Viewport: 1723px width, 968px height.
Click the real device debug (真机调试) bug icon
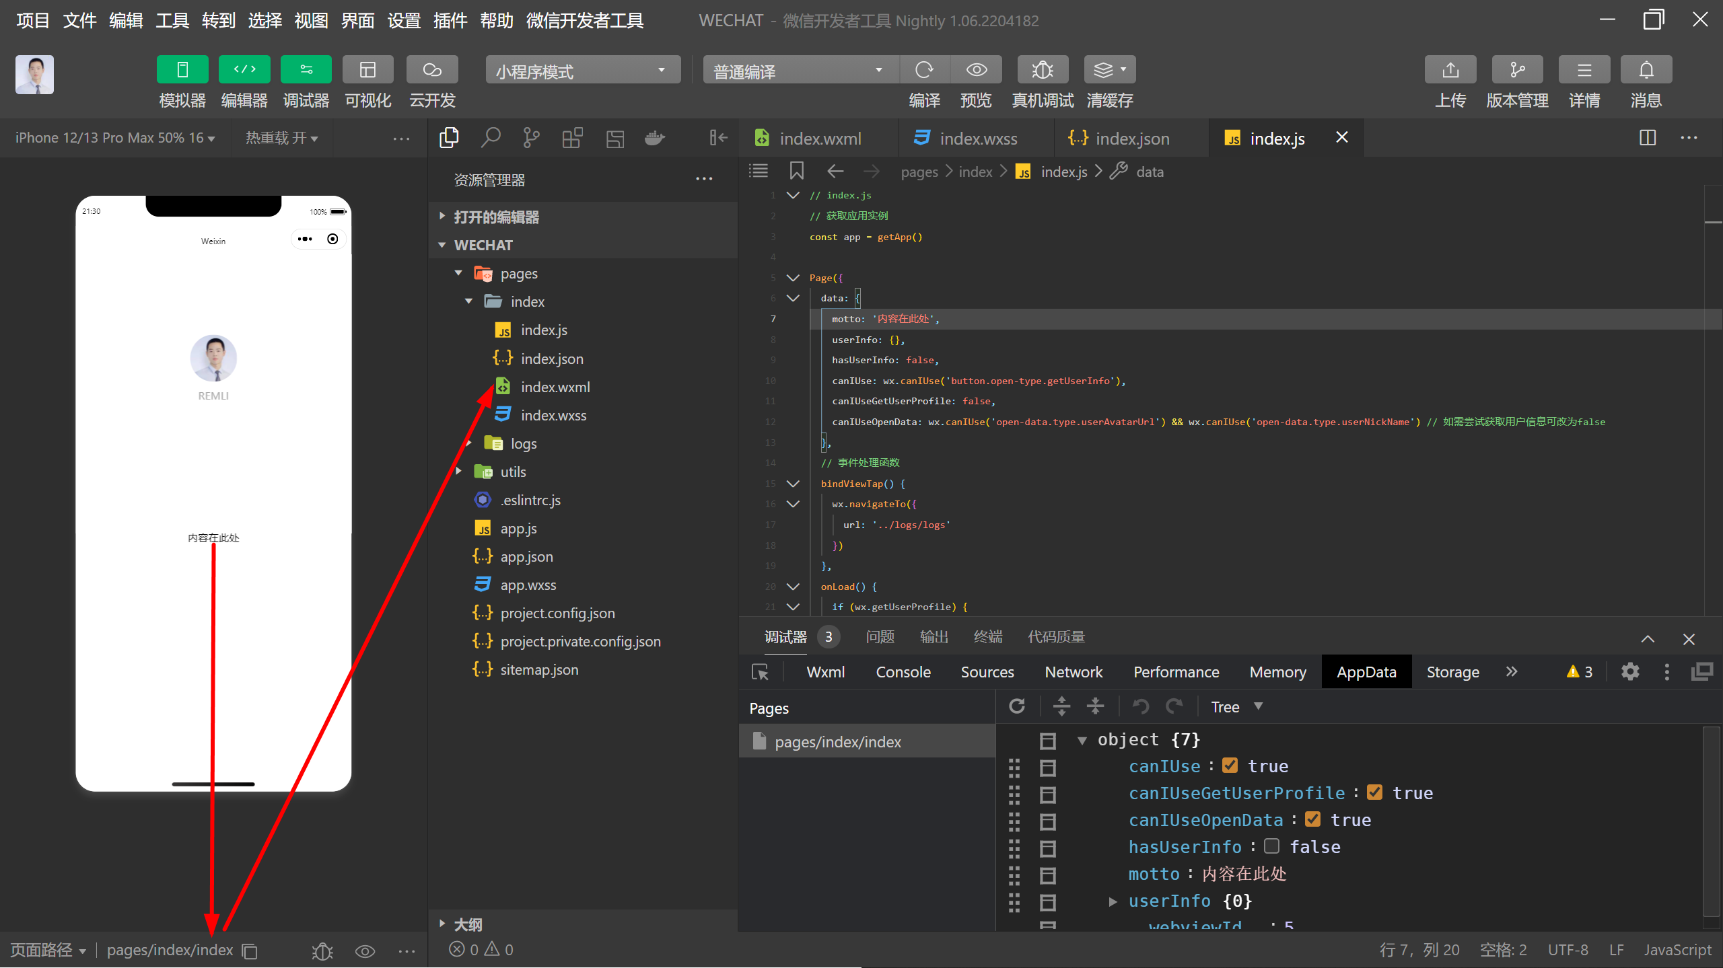click(1042, 70)
